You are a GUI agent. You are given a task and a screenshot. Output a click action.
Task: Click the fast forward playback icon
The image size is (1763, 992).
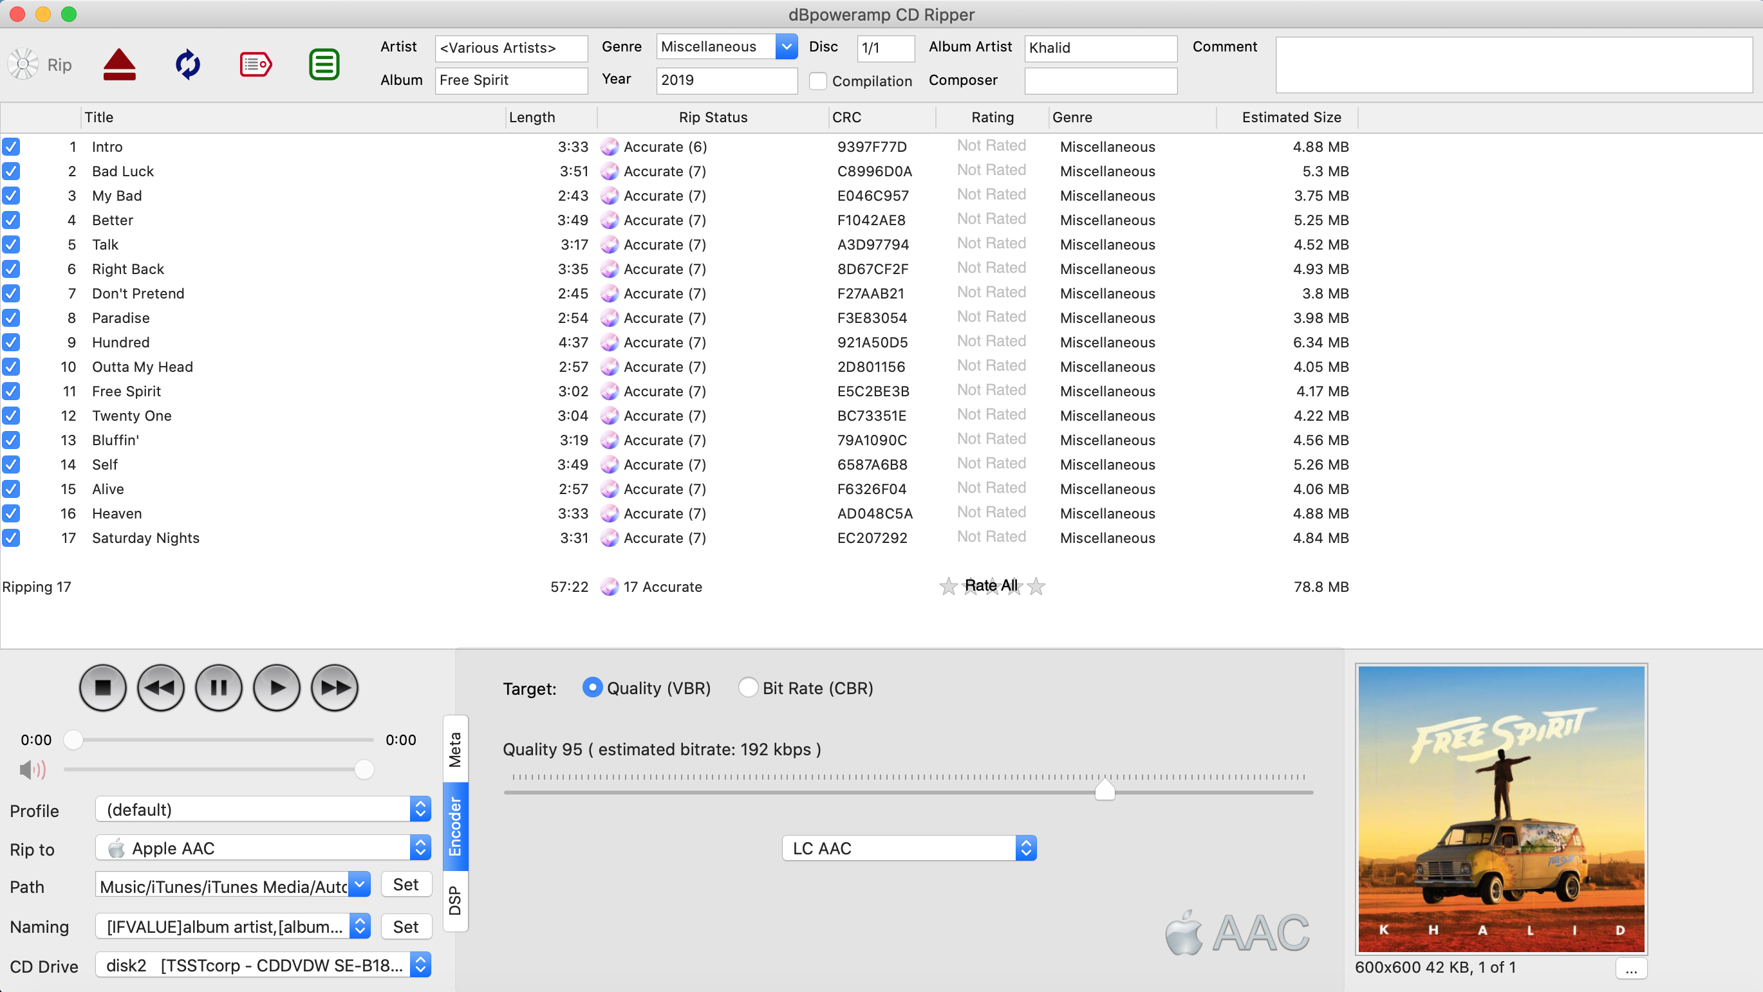(x=337, y=687)
